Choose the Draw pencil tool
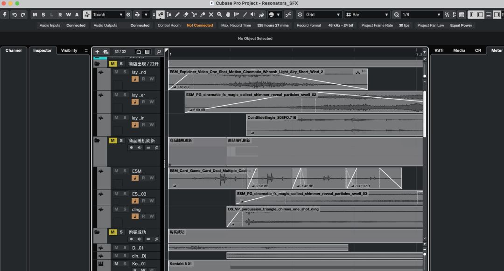The image size is (504, 271). pos(177,15)
